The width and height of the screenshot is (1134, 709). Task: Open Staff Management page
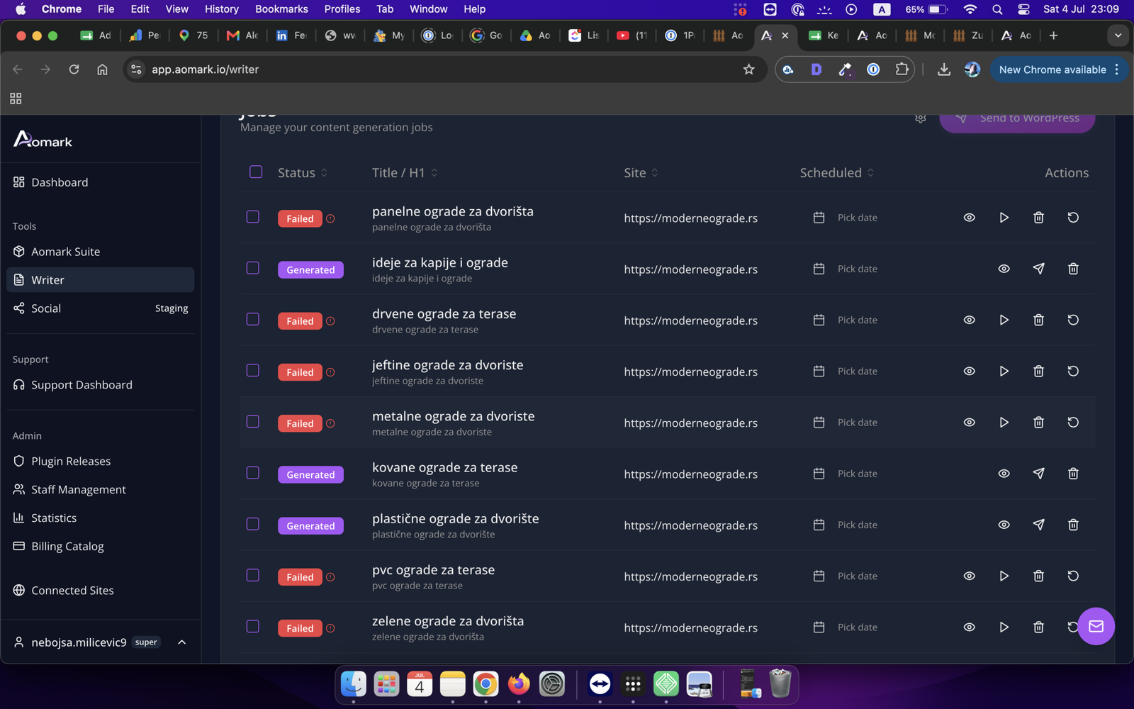pyautogui.click(x=101, y=490)
